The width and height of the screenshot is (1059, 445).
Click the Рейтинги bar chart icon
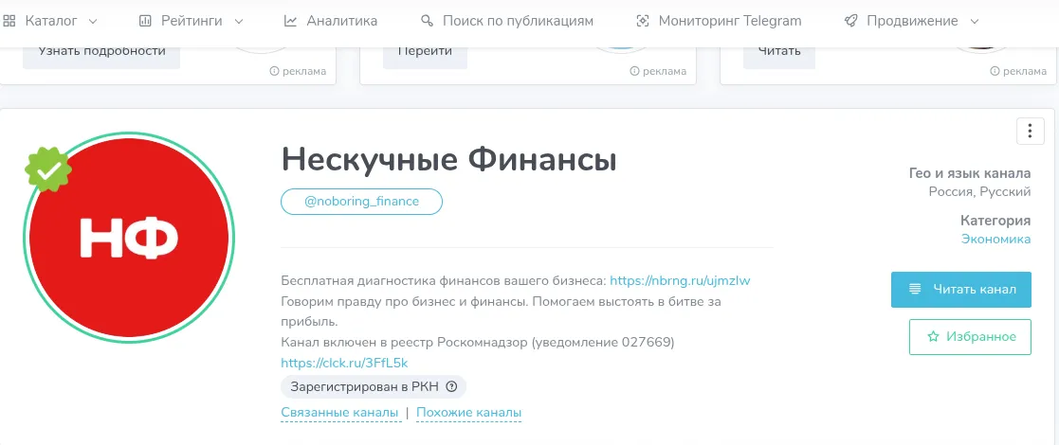click(x=145, y=21)
